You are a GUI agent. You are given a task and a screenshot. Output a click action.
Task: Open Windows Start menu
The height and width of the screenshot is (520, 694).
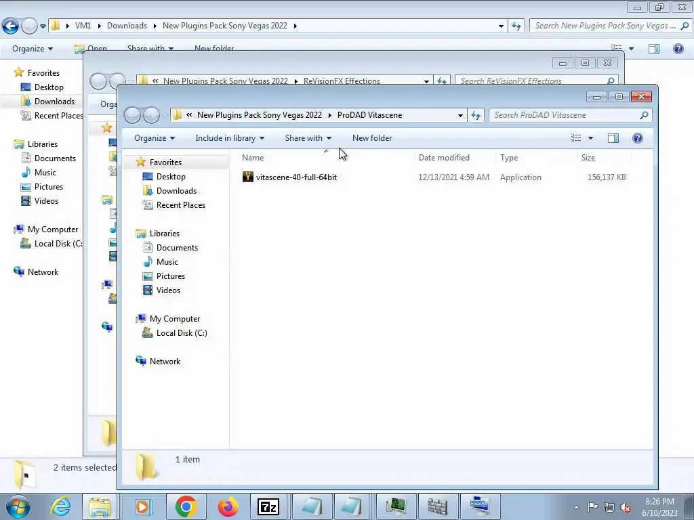pos(18,506)
